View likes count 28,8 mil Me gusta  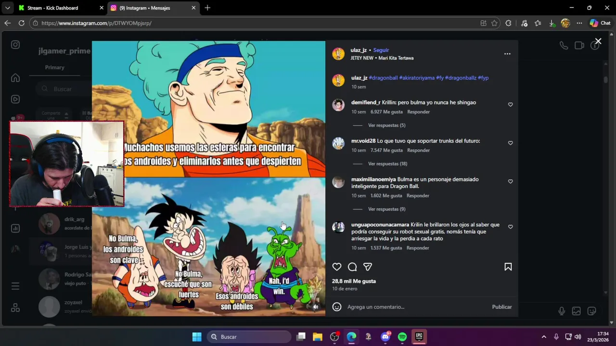354,281
